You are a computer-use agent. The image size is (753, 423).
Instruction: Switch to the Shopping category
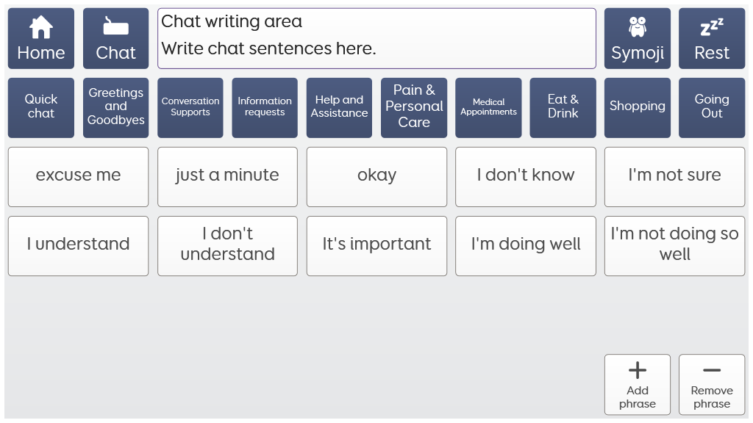[x=638, y=107]
